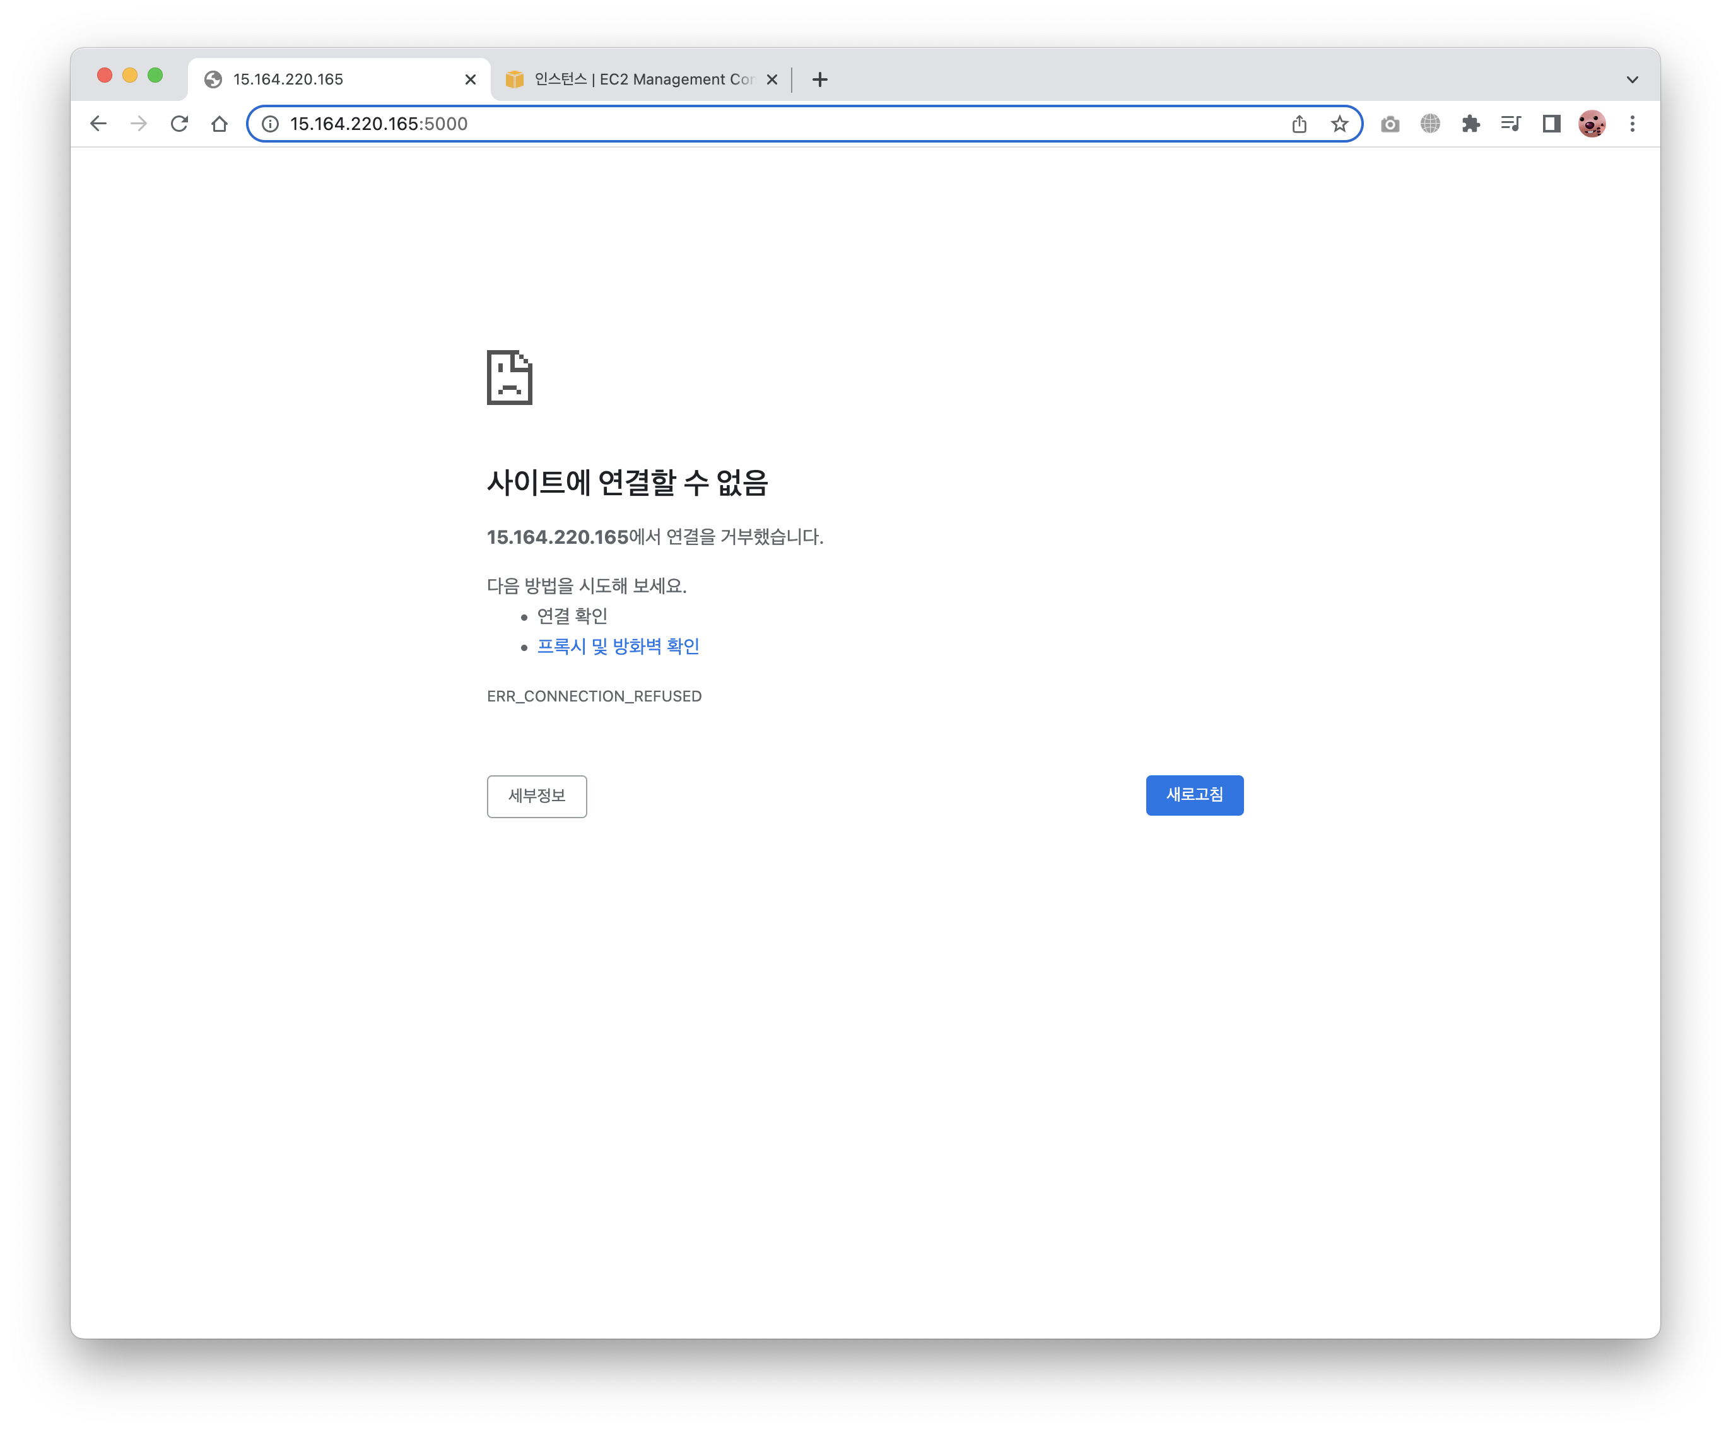1731x1432 pixels.
Task: View site information icon in address bar
Action: (271, 124)
